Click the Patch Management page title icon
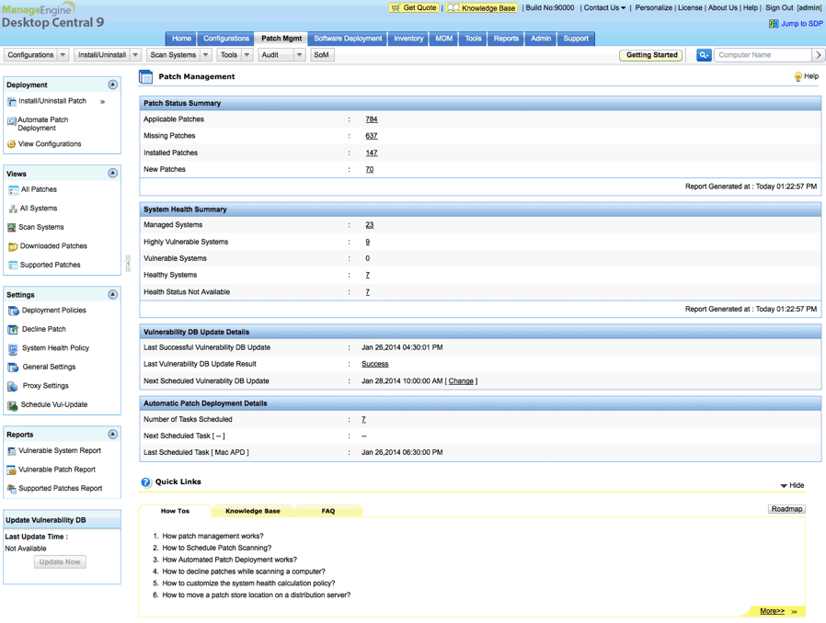 [145, 77]
